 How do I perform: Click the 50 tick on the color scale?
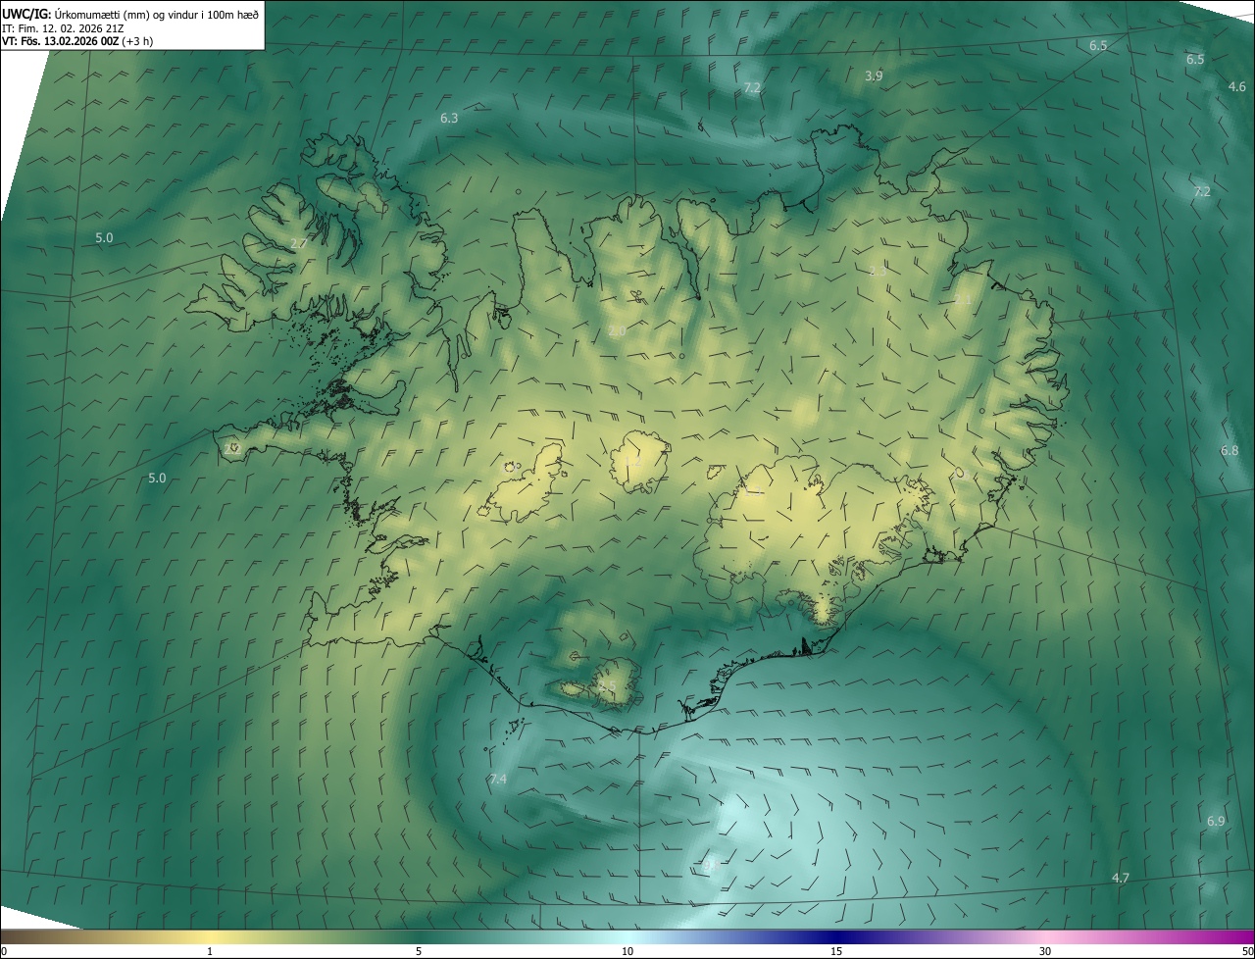(x=1247, y=951)
